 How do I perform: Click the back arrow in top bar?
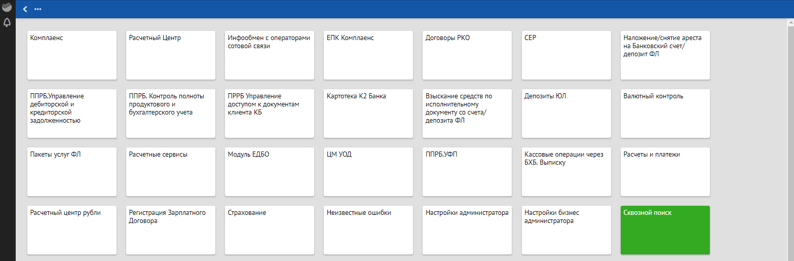[x=25, y=9]
